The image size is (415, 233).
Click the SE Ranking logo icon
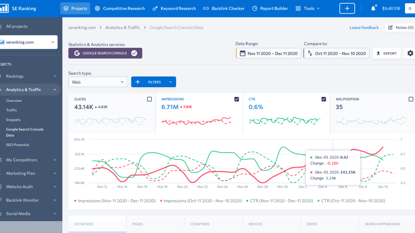coord(4,8)
